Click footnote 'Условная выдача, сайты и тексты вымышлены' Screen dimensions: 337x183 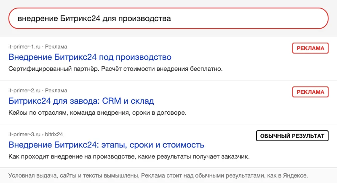(74, 175)
